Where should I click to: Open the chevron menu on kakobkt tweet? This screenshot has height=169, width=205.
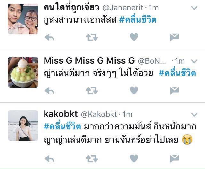tap(194, 115)
